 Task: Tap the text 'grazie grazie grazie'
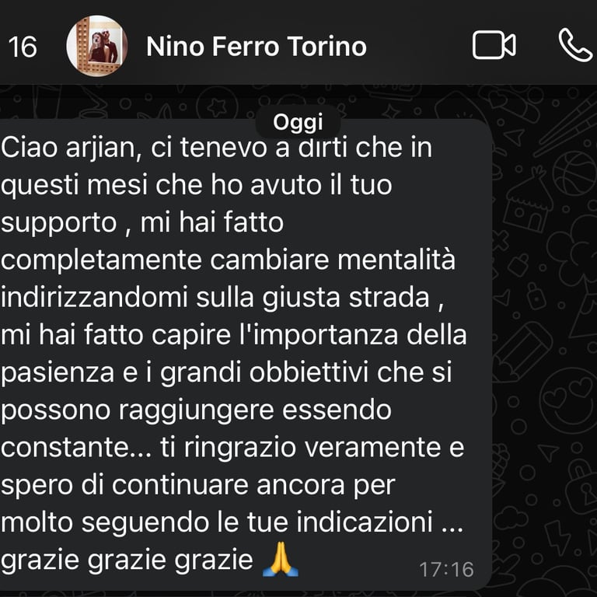click(x=127, y=560)
